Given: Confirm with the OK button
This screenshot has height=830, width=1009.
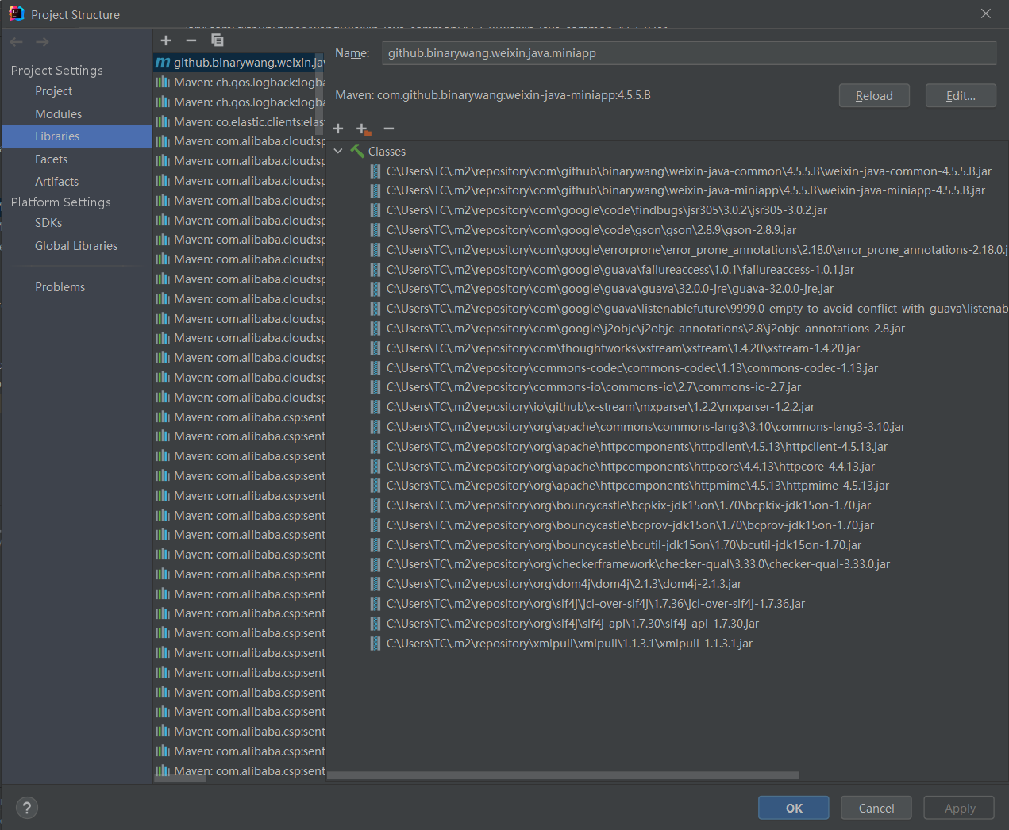Looking at the screenshot, I should (x=794, y=808).
